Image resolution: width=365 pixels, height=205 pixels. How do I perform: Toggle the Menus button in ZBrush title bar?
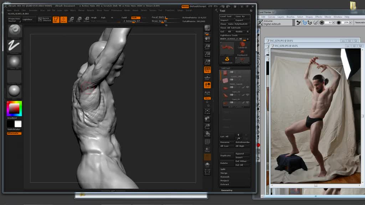(185, 6)
